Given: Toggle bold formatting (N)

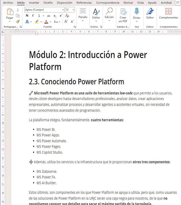Looking at the screenshot, I should tap(27, 16).
